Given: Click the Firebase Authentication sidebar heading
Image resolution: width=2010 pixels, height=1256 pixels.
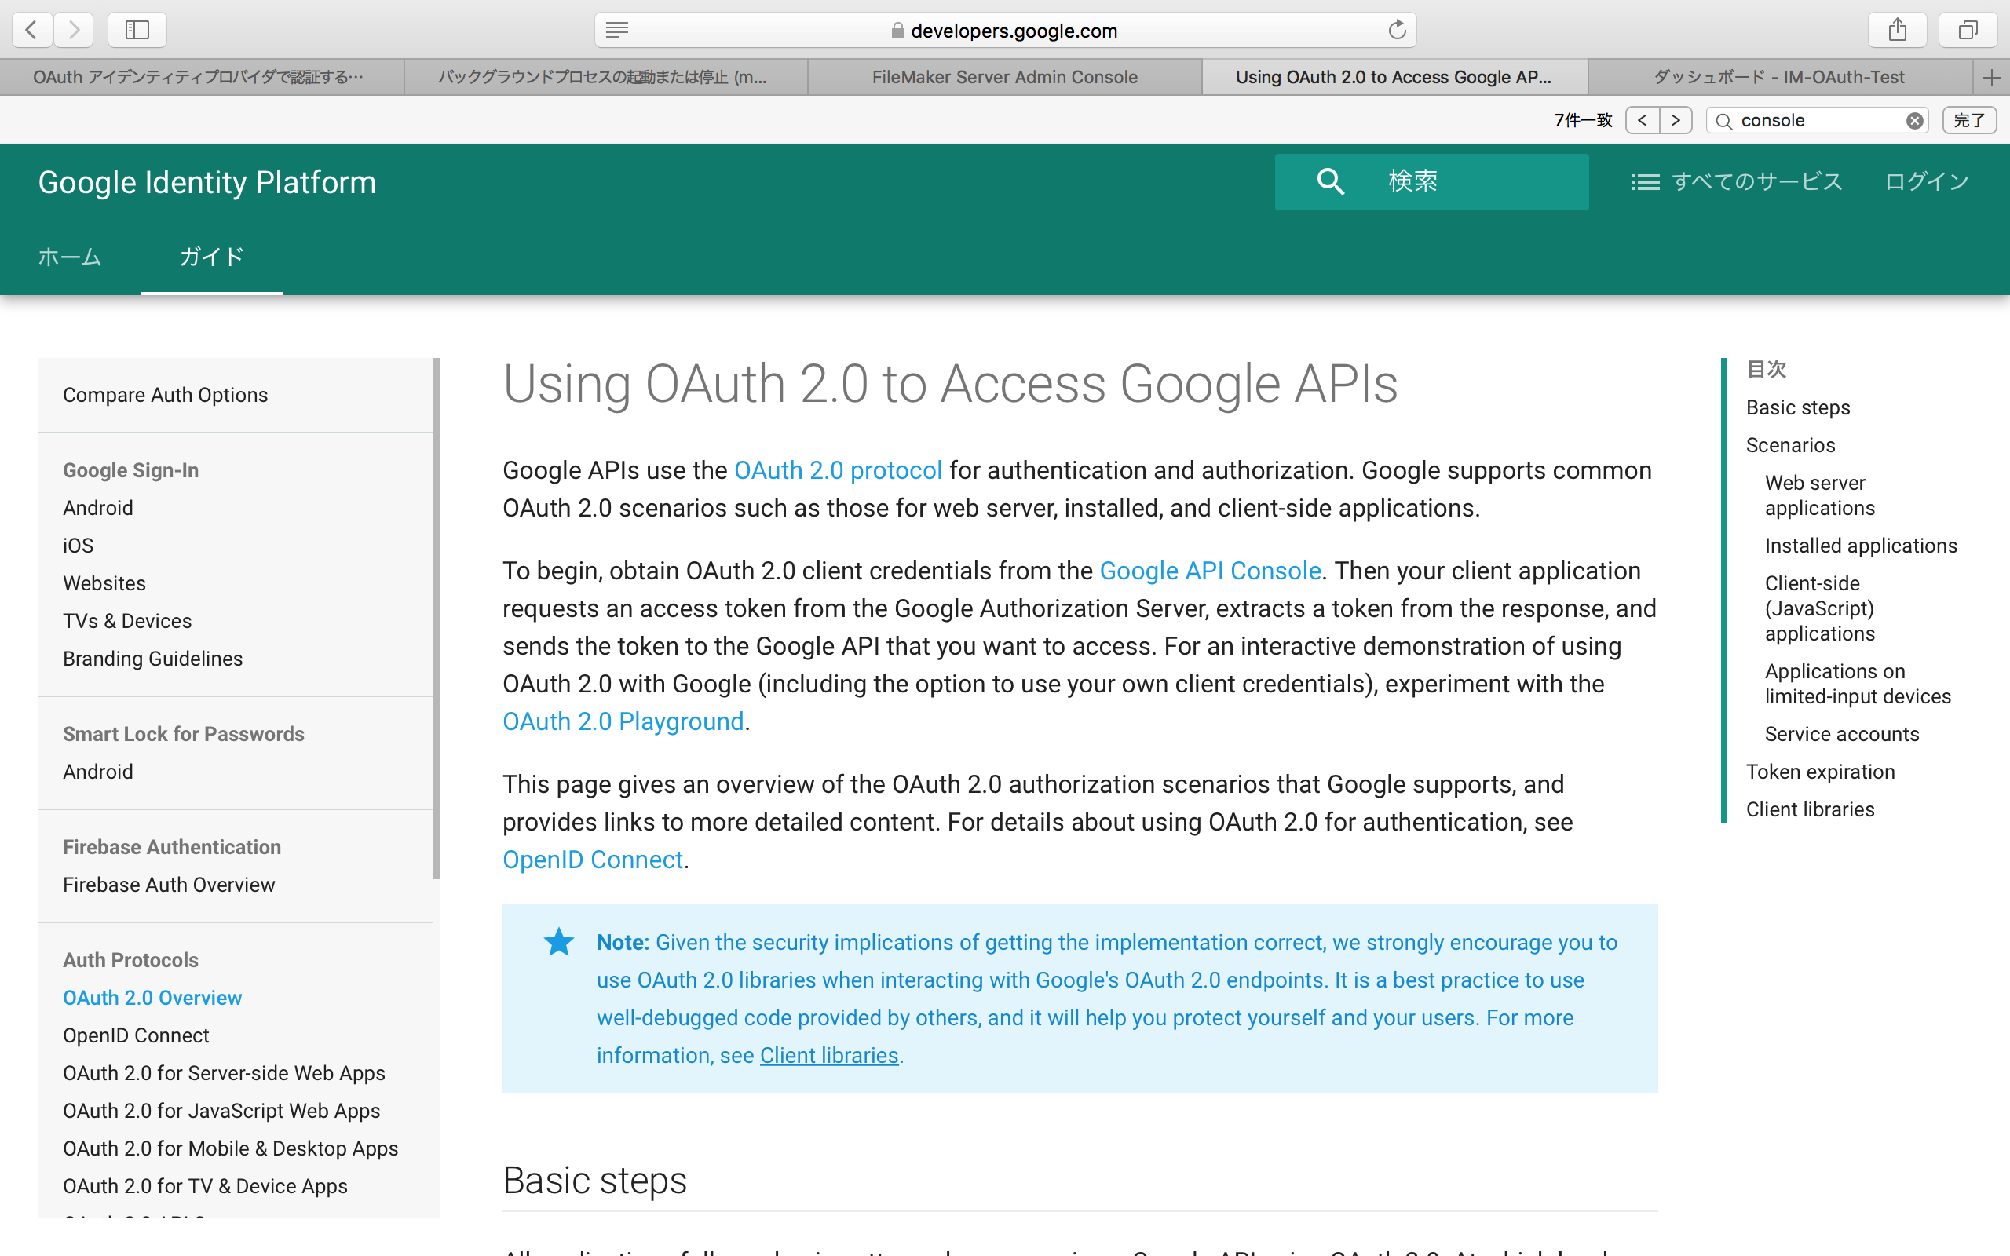Looking at the screenshot, I should click(172, 846).
